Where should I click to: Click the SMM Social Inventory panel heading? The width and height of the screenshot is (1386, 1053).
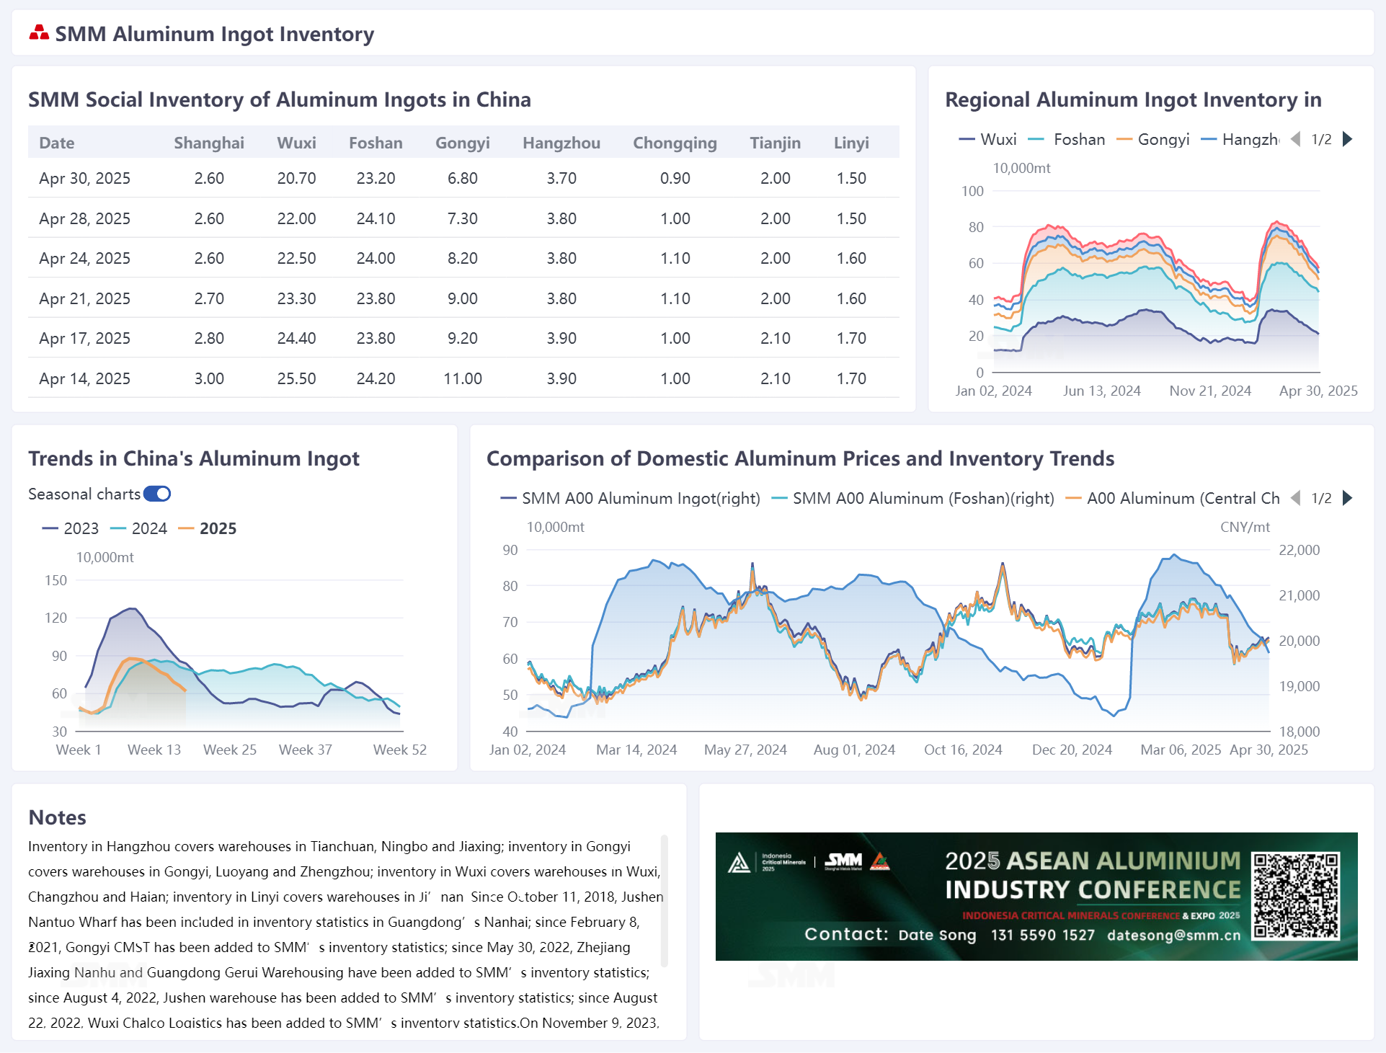pos(280,99)
